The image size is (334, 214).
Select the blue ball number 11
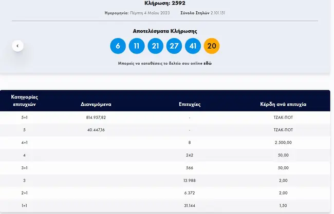tap(137, 46)
